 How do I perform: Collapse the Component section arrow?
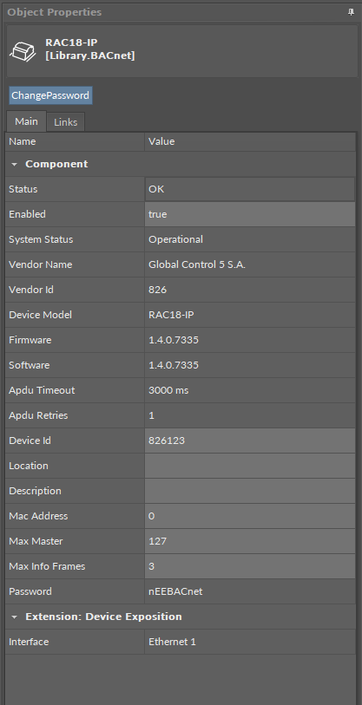[x=15, y=165]
